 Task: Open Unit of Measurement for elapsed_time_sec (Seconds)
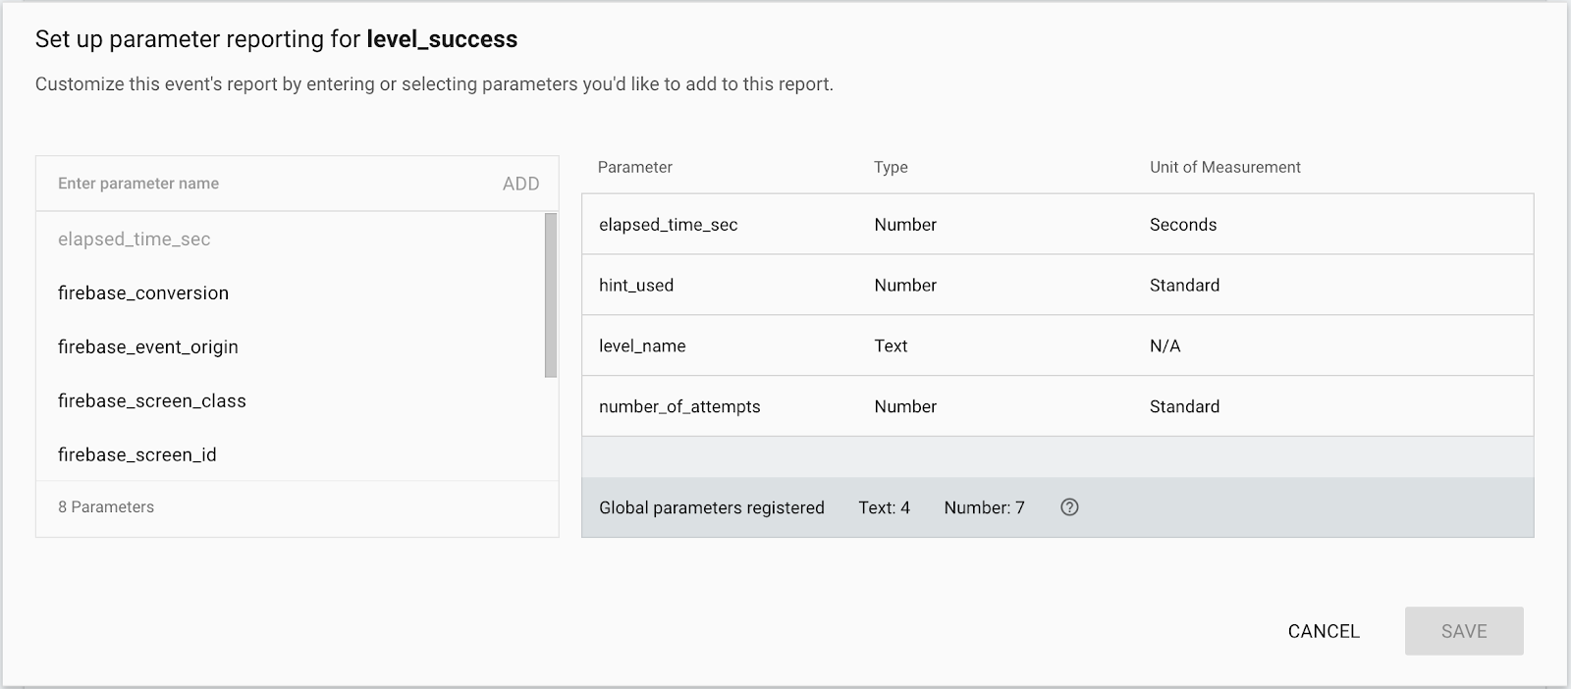tap(1183, 225)
